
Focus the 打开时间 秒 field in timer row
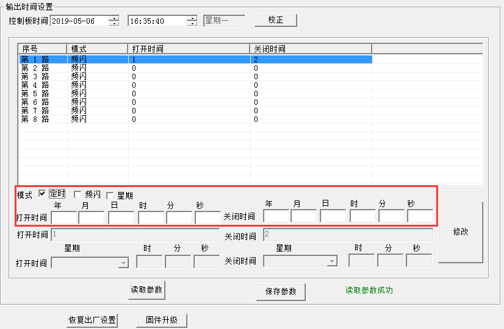[x=207, y=218]
